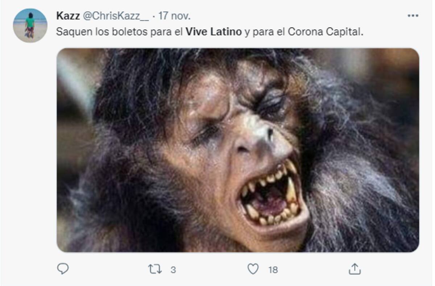The width and height of the screenshot is (435, 286).
Task: Retweet this post using the arrows icon
Action: [155, 269]
